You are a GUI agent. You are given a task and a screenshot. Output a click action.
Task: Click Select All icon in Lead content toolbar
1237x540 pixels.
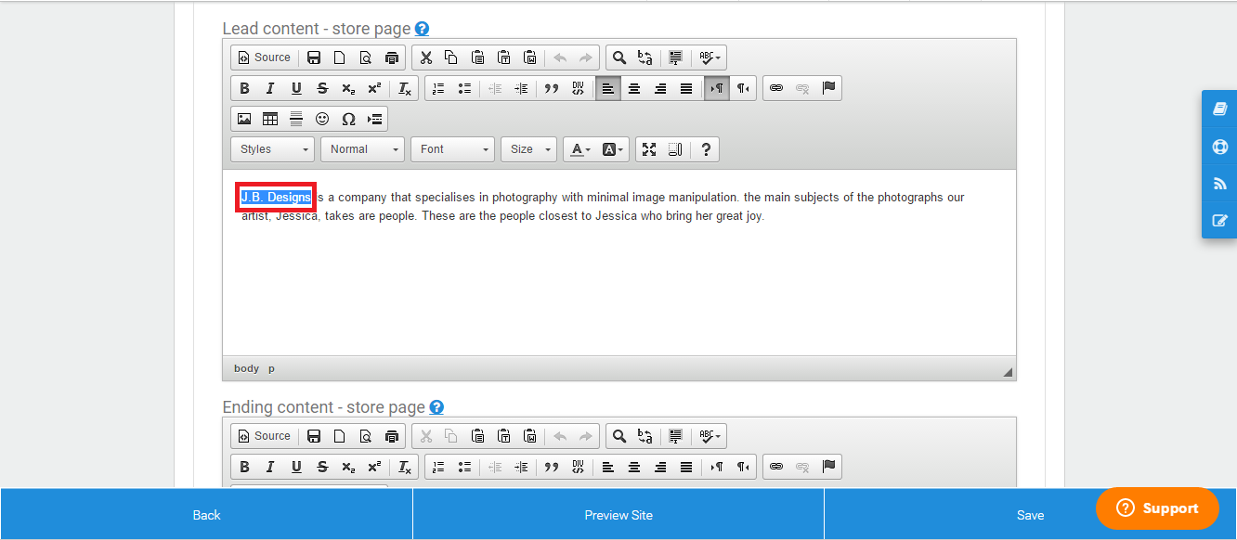click(676, 58)
